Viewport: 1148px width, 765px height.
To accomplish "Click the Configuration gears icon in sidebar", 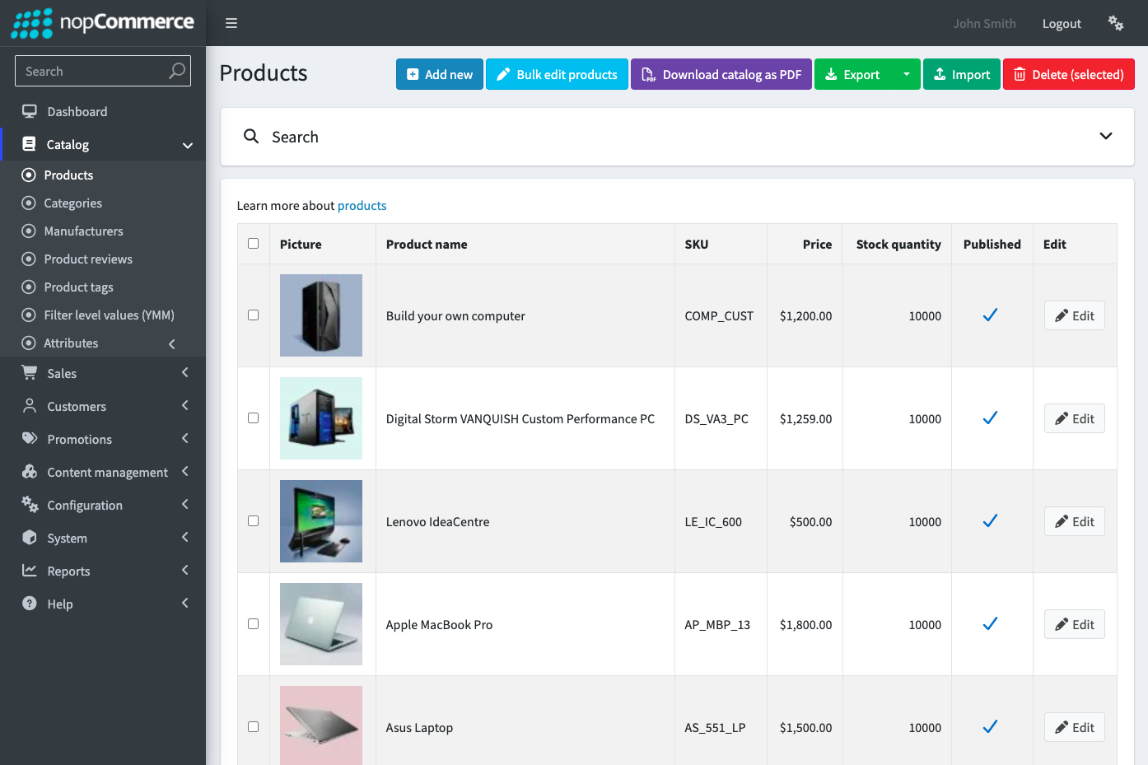I will 30,505.
